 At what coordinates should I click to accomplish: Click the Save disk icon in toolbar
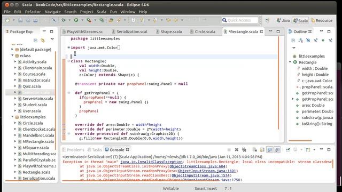[x=20, y=20]
